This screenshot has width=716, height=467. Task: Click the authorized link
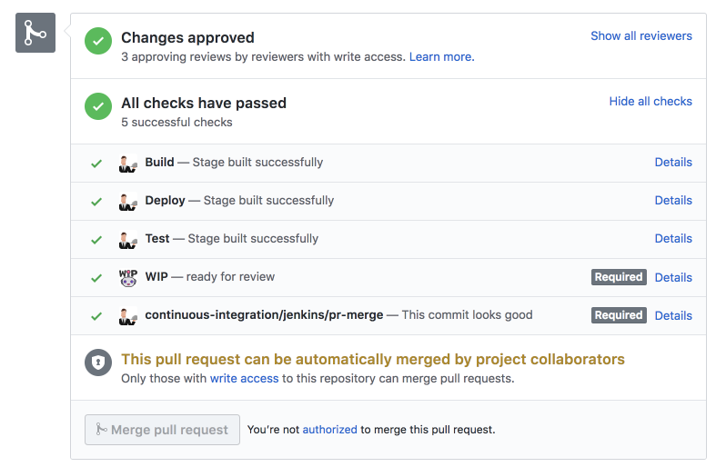[x=329, y=430]
